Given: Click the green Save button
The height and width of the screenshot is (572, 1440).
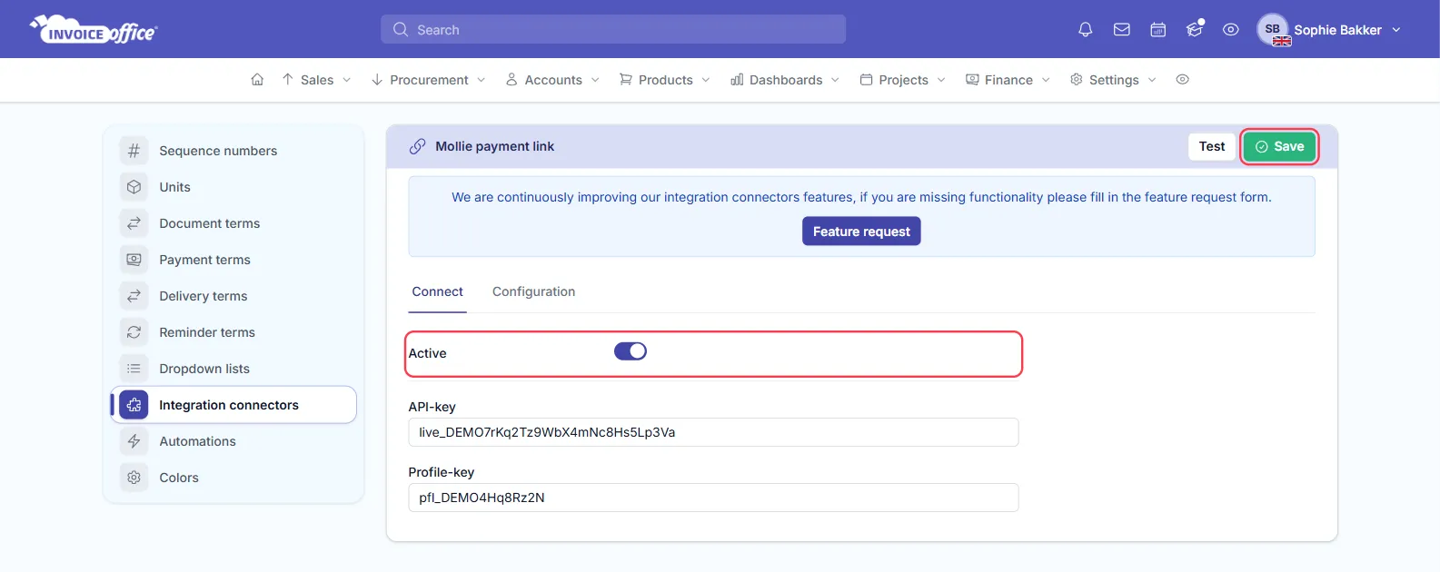Looking at the screenshot, I should point(1279,146).
